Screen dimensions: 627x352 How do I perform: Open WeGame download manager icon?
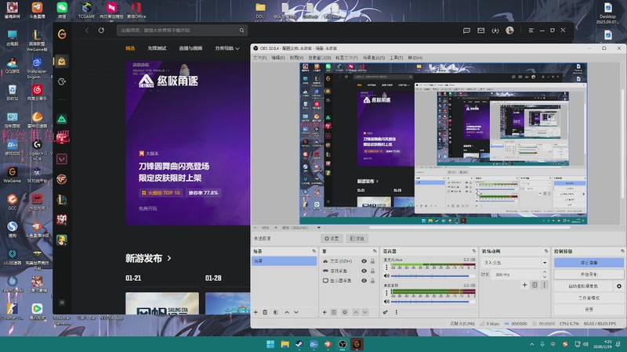point(495,31)
